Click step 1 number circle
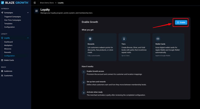 [84, 72]
